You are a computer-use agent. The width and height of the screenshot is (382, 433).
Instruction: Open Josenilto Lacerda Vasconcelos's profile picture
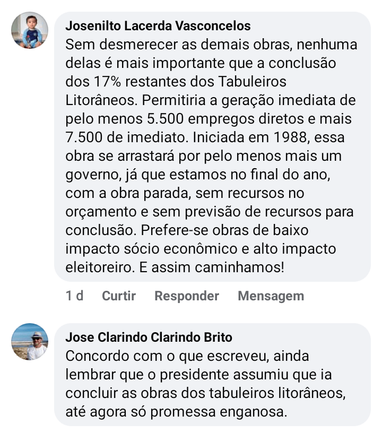click(x=30, y=30)
